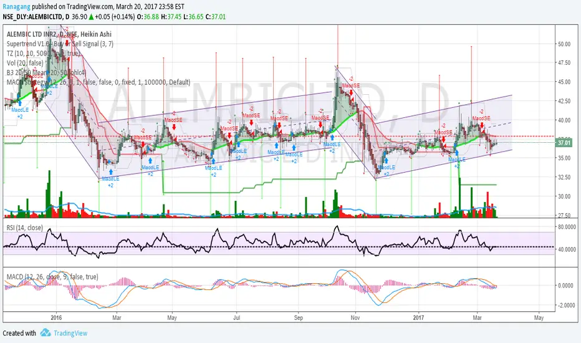
Task: Select the RSI (14, close) pane label
Action: click(x=25, y=228)
